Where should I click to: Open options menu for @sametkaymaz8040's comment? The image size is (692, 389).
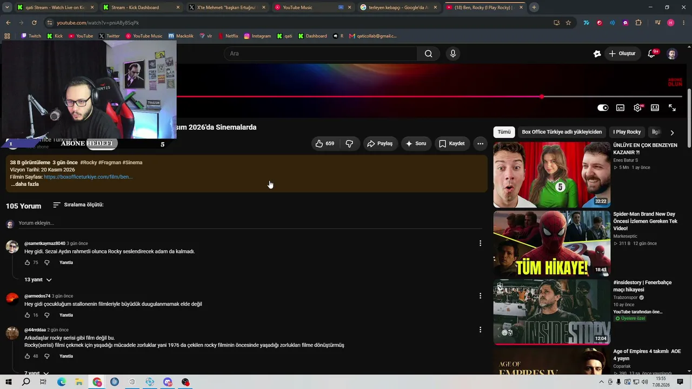480,243
